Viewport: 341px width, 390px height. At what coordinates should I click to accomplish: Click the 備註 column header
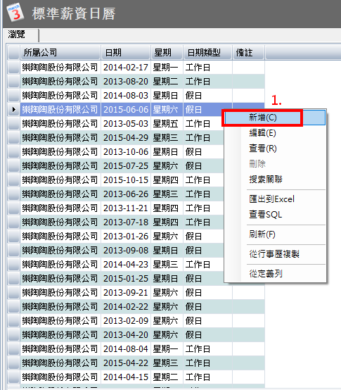coord(248,53)
